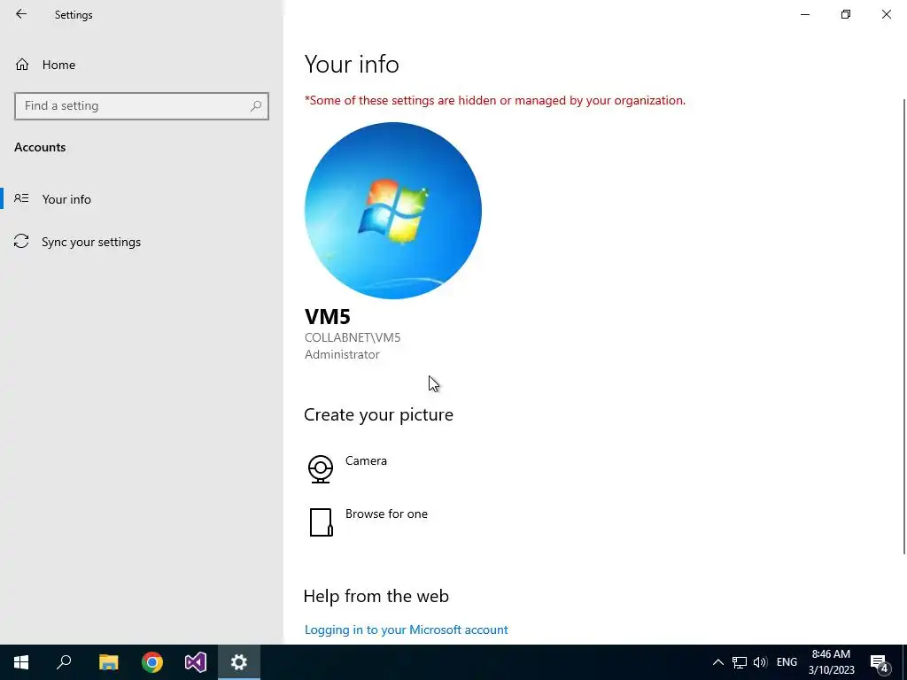Image resolution: width=907 pixels, height=680 pixels.
Task: Click the Administrator account type text
Action: 342,354
